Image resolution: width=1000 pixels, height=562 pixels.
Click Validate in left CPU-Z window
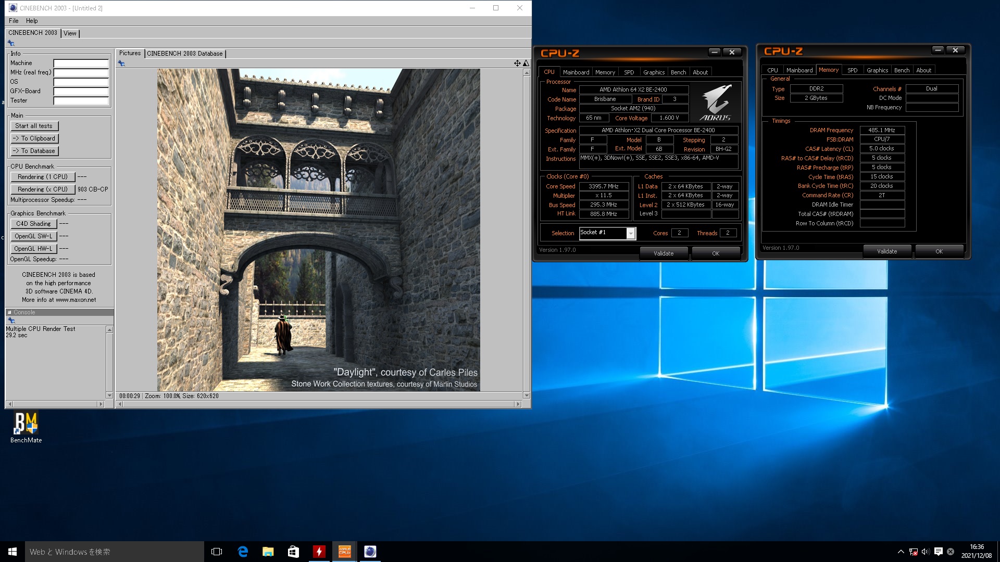[x=664, y=253]
